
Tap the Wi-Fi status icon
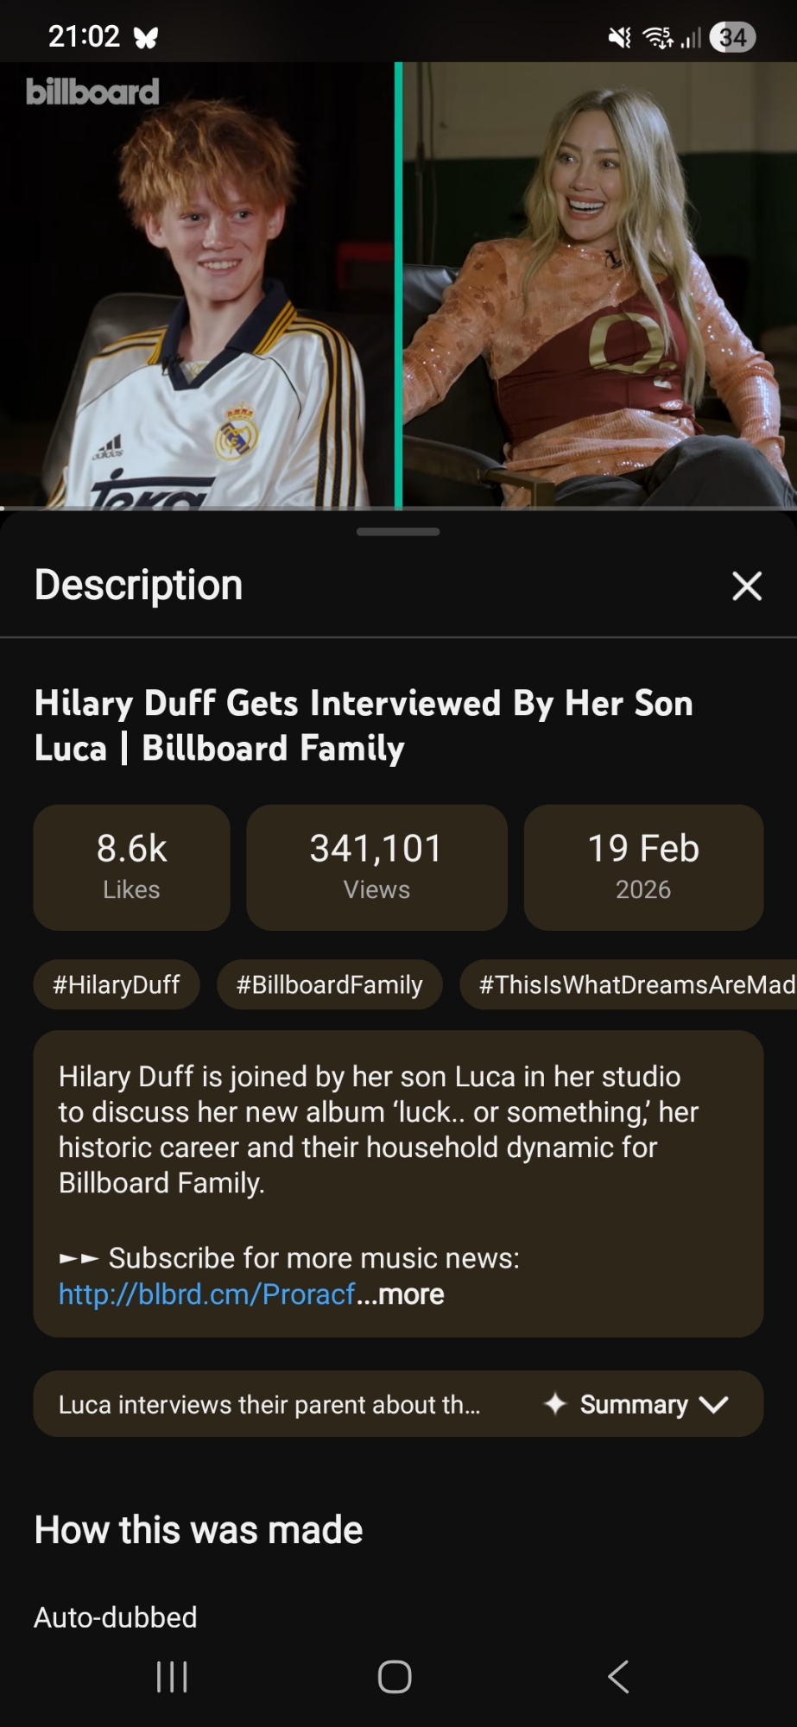point(659,37)
